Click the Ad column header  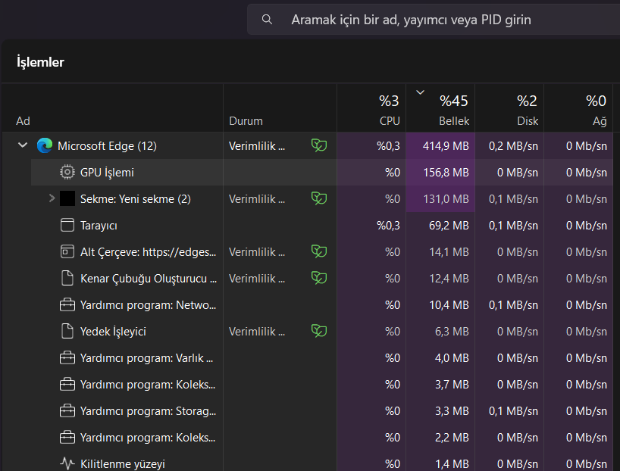click(23, 120)
